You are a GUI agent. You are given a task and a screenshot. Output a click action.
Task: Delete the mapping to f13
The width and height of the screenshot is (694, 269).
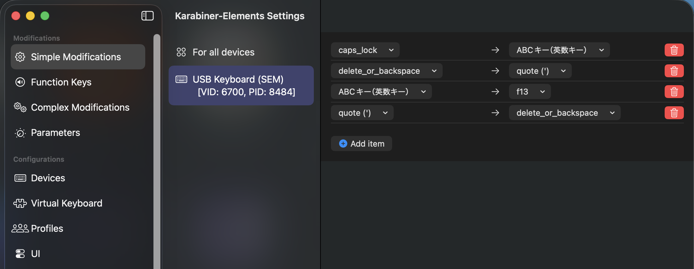click(674, 92)
